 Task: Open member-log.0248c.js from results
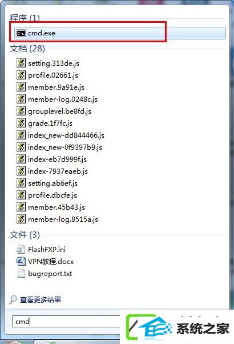(x=63, y=99)
